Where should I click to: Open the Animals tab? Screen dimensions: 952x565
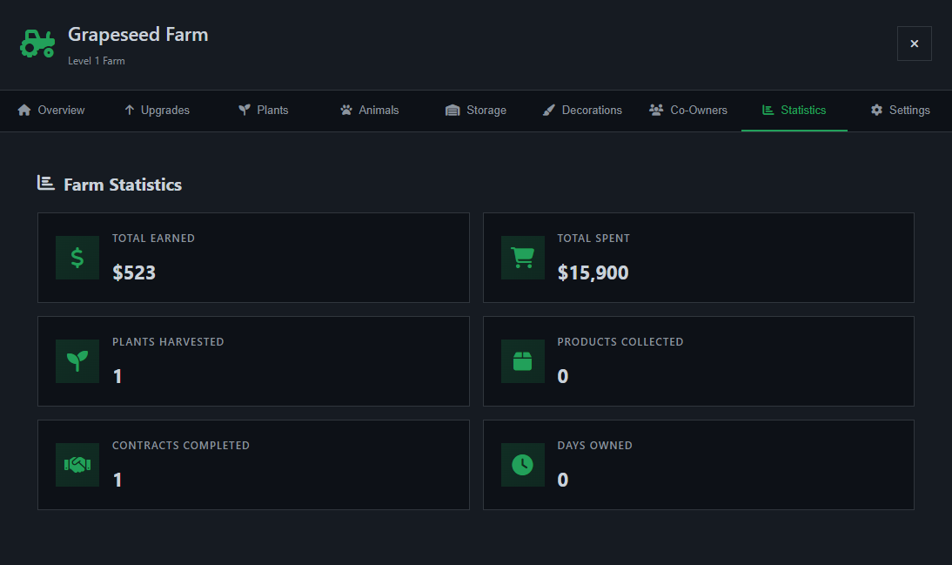[369, 111]
